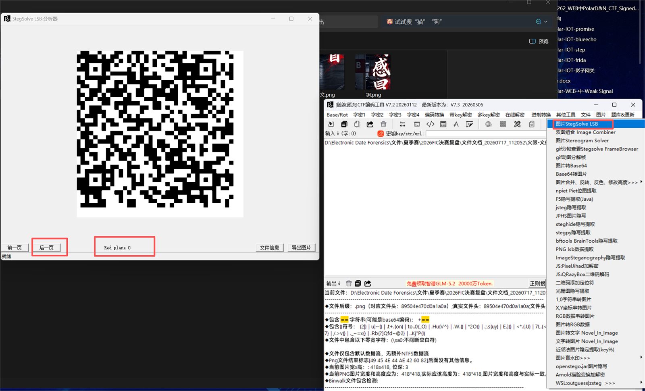Click lar-WEB-中-Weak Signal in the list
645x391 pixels.
tap(585, 91)
